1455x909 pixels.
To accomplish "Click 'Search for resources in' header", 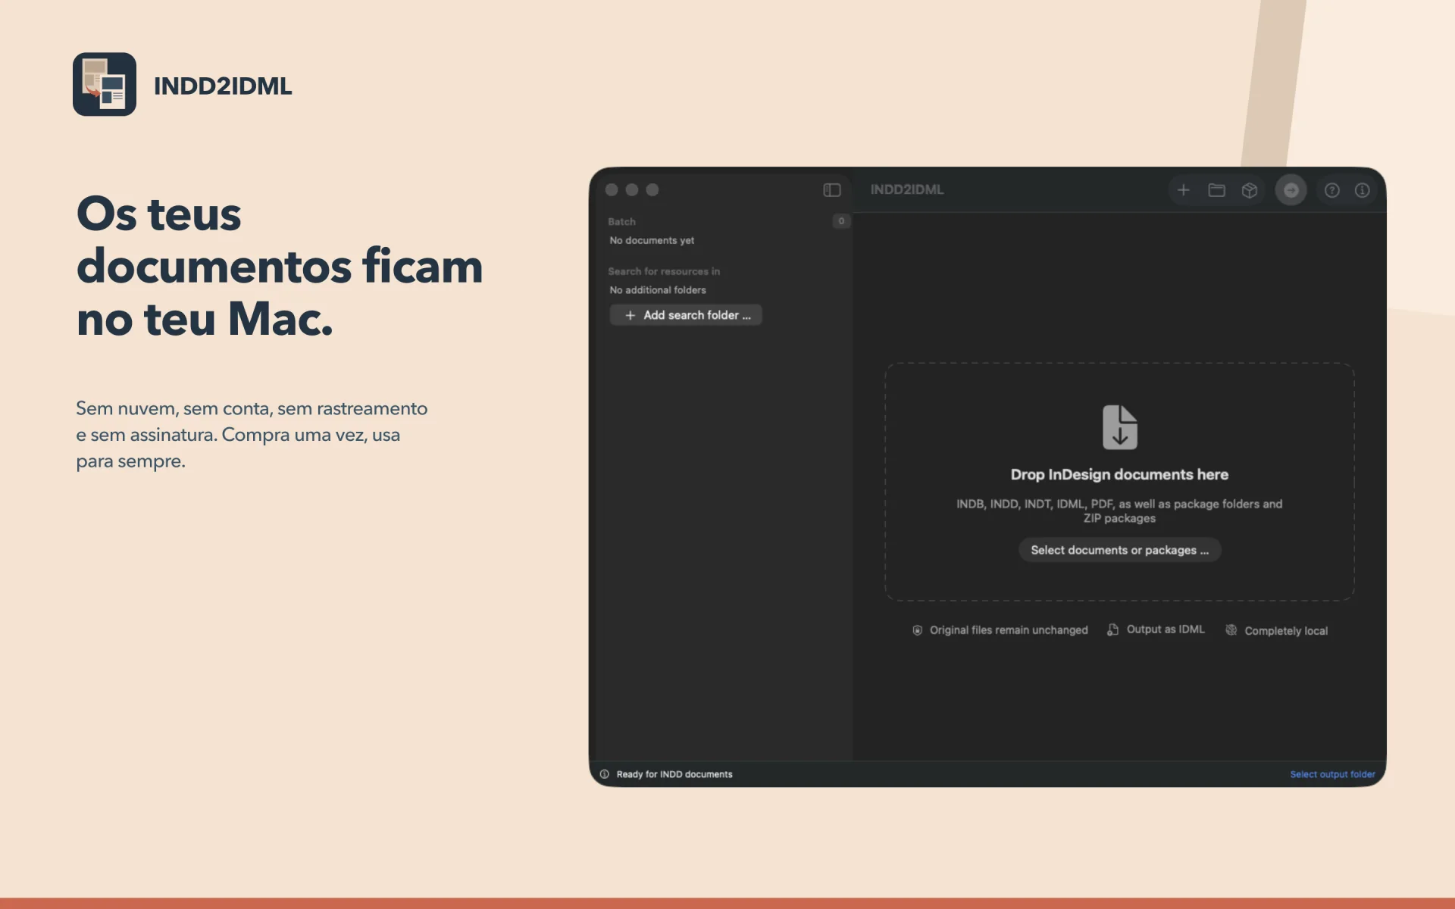I will 664,271.
